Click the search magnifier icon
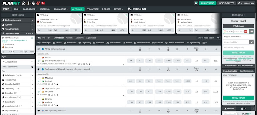Viewport: 257px width, 115px height. [218, 38]
